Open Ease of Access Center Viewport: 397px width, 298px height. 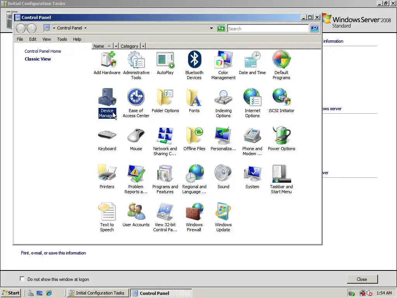[x=136, y=103]
